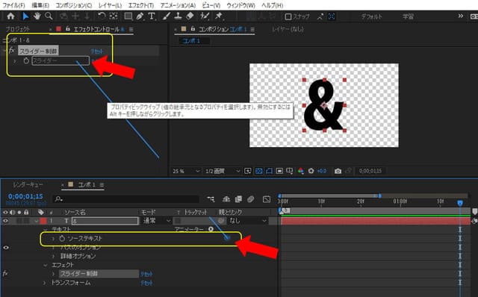This screenshot has height=297, width=478.
Task: Select the Brush tool
Action: (x=167, y=16)
